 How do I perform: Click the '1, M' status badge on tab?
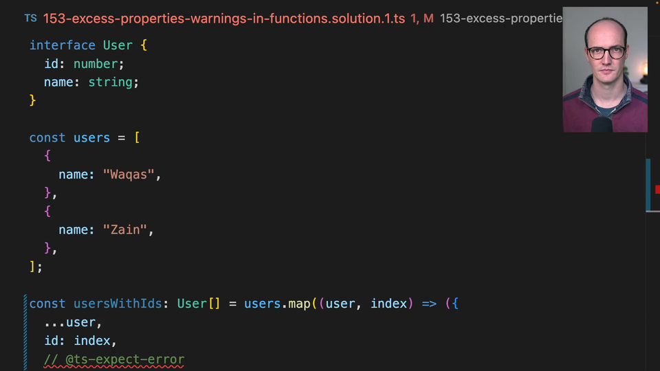pos(422,19)
